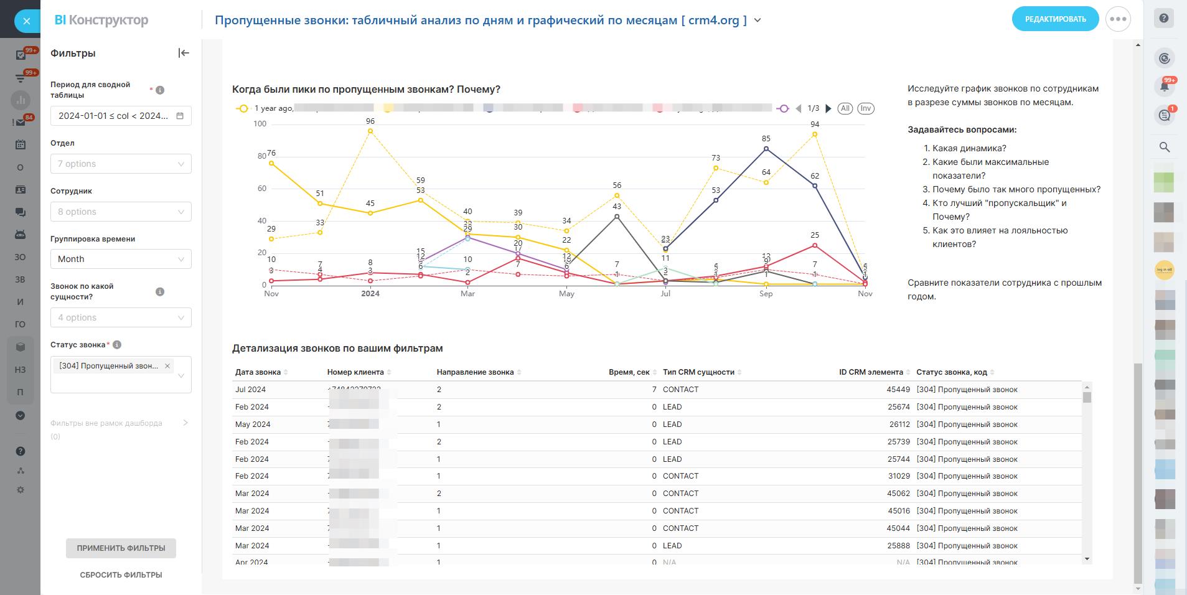1187x595 pixels.
Task: Open the notifications bell in the right sidebar
Action: [x=1164, y=87]
